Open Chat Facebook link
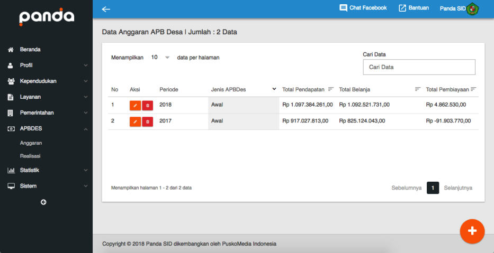Image resolution: width=494 pixels, height=253 pixels. (363, 8)
